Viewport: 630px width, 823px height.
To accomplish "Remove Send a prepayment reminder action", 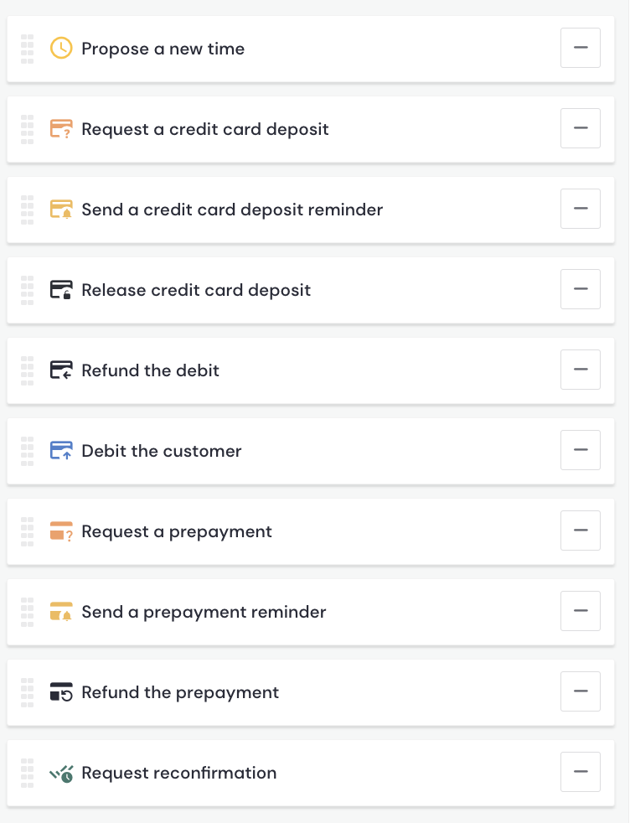I will tap(580, 611).
